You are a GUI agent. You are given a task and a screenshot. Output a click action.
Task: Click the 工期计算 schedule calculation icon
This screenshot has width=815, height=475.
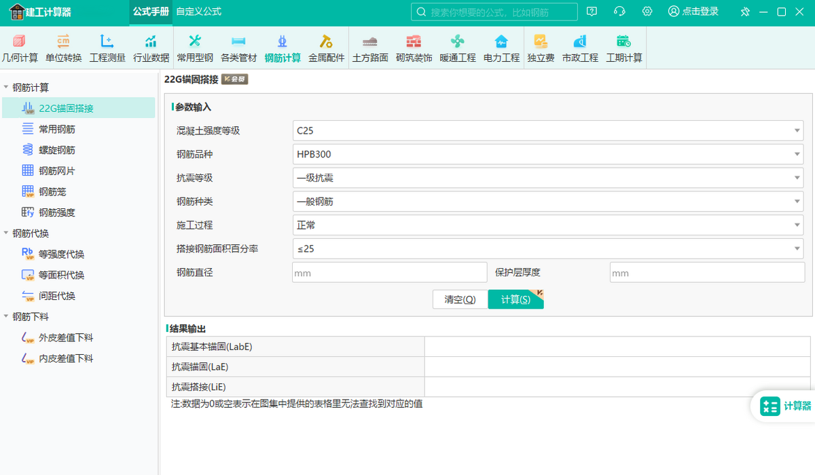point(623,42)
